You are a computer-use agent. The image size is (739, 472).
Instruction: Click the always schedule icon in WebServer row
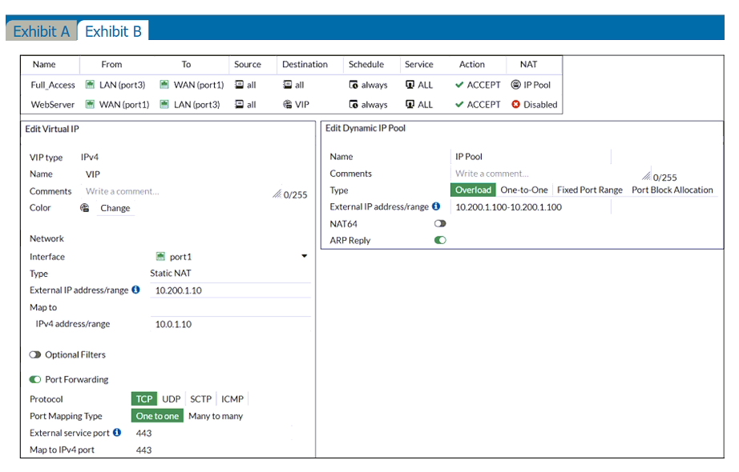[353, 105]
